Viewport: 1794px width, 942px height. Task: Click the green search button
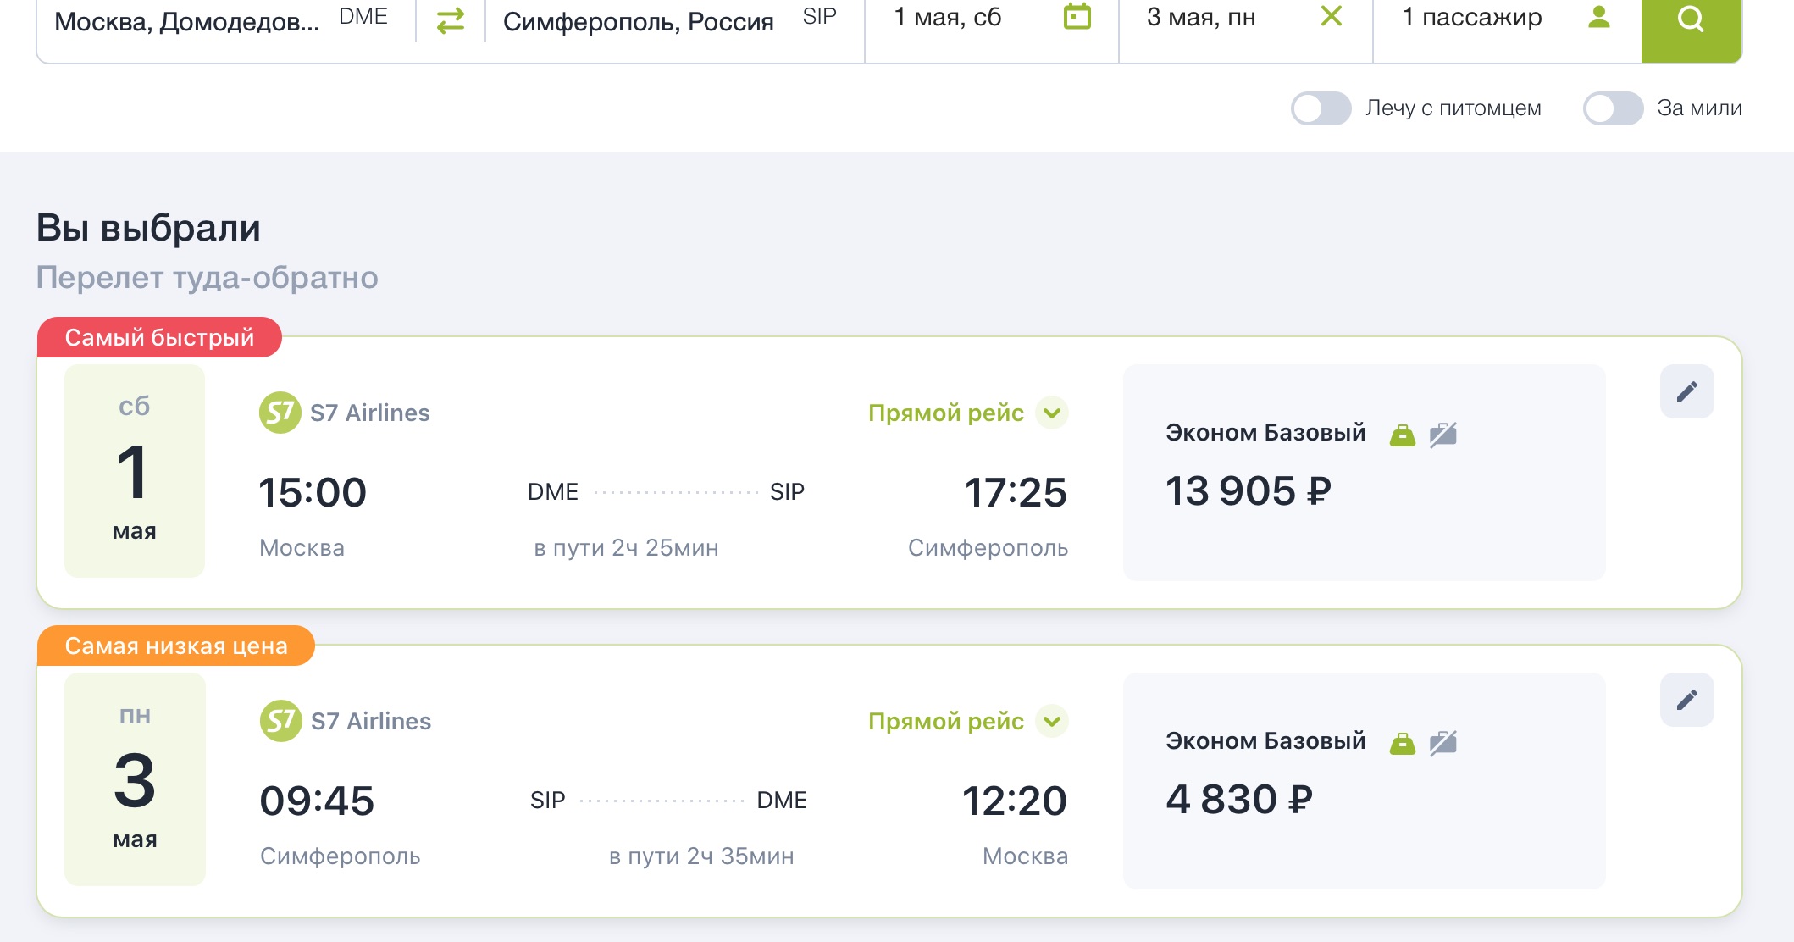coord(1691,20)
